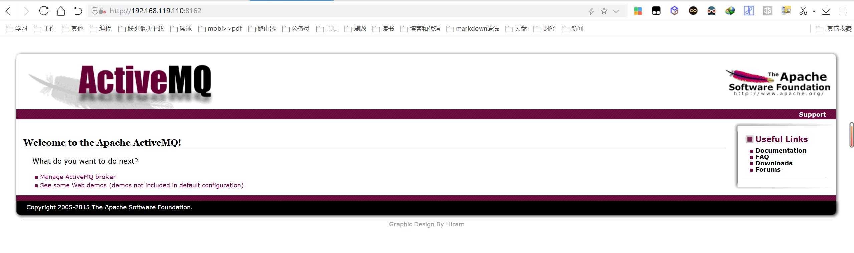The image size is (854, 253).
Task: Open the Downloads useful link
Action: coord(774,163)
